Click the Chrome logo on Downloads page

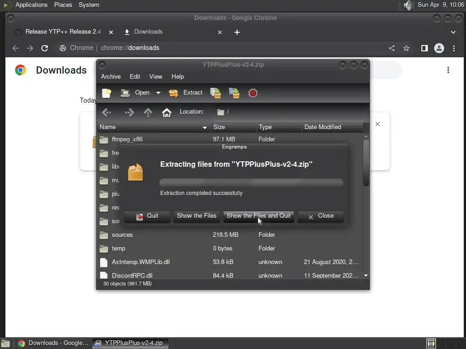click(20, 70)
